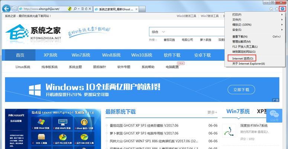
Task: Refresh the page with the circular arrow
Action: tap(86, 9)
